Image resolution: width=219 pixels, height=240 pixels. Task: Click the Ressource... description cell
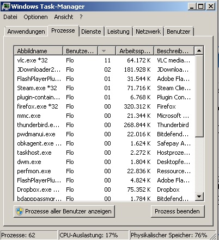tap(174, 171)
